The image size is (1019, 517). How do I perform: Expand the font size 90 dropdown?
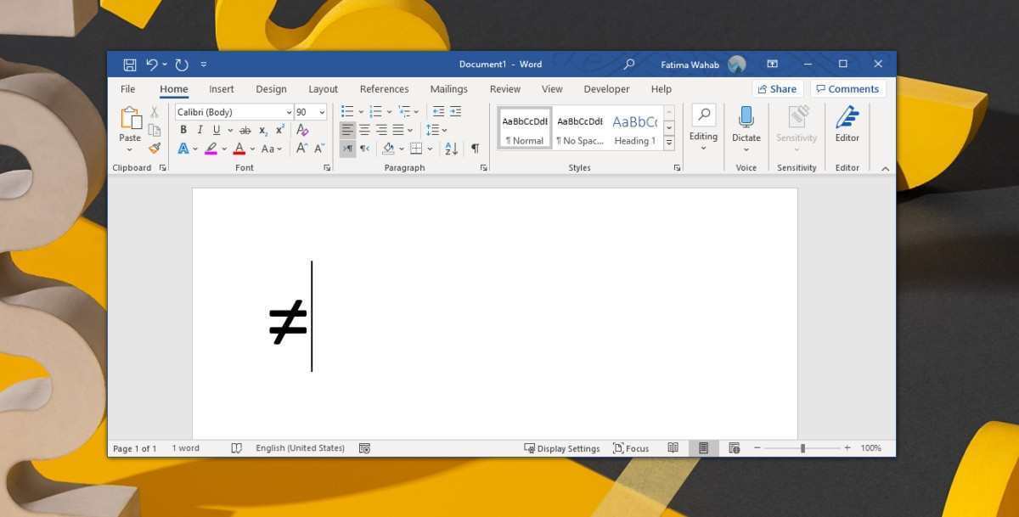(x=322, y=112)
